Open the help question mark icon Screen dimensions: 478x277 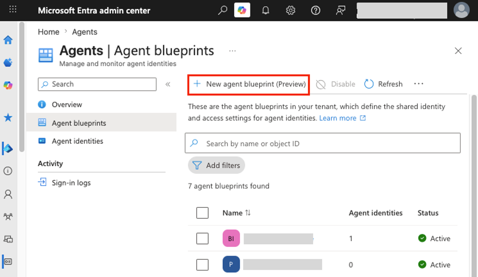tap(315, 10)
